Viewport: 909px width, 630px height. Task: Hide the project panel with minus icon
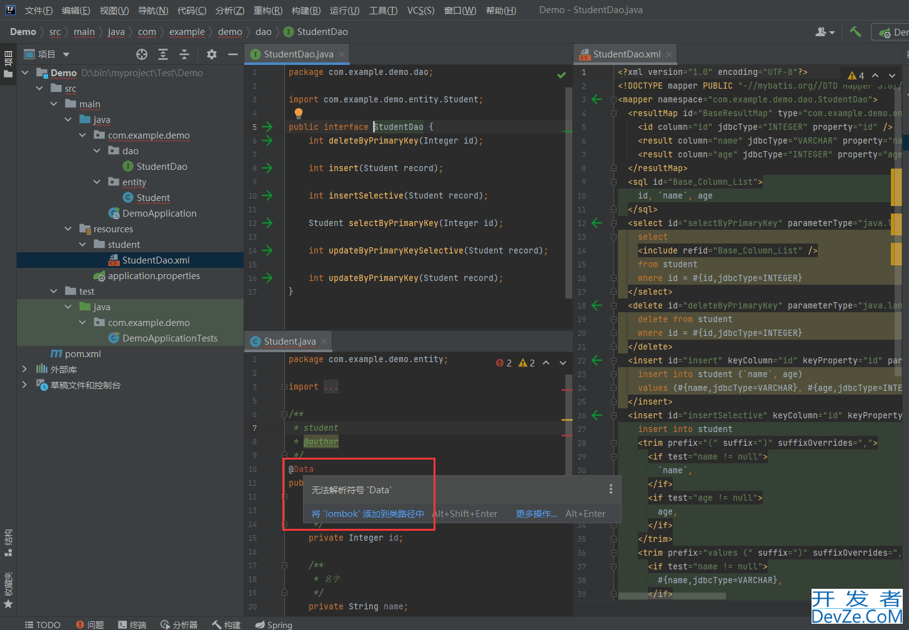pos(233,54)
